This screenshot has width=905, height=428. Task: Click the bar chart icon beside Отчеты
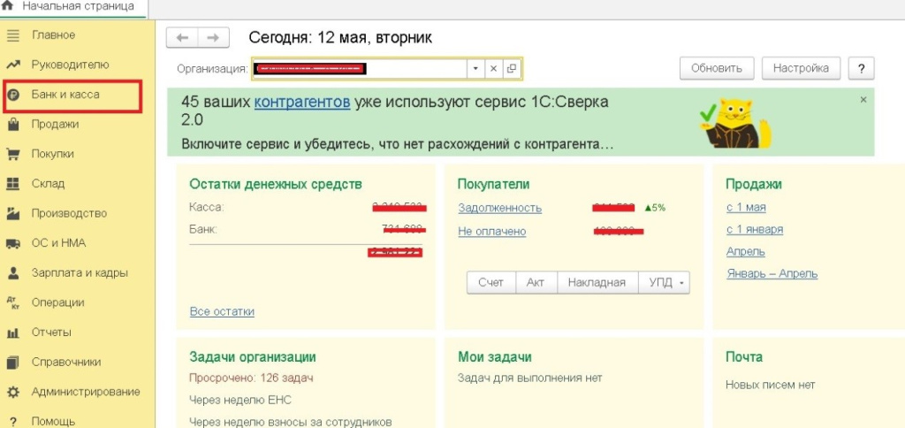(12, 332)
